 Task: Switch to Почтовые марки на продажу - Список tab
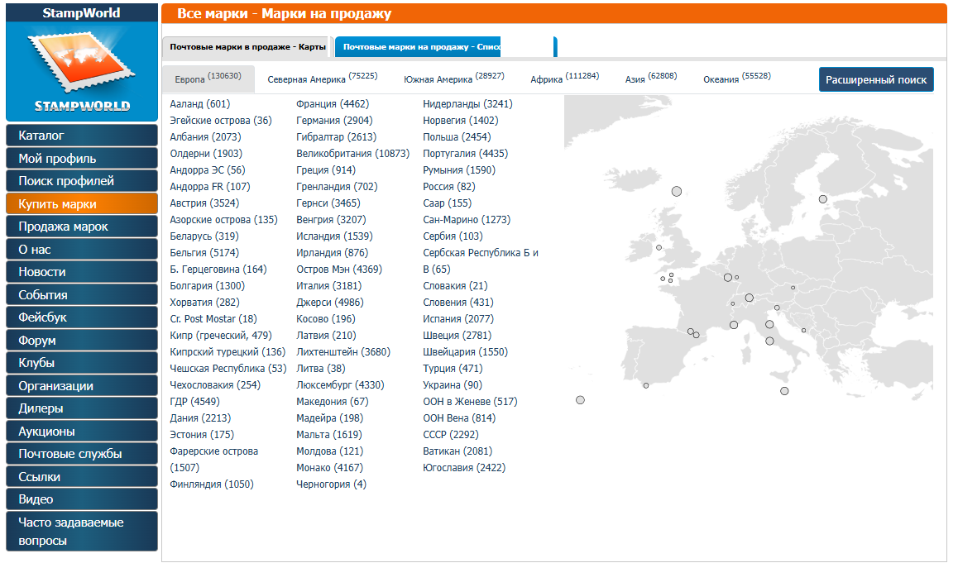(446, 47)
